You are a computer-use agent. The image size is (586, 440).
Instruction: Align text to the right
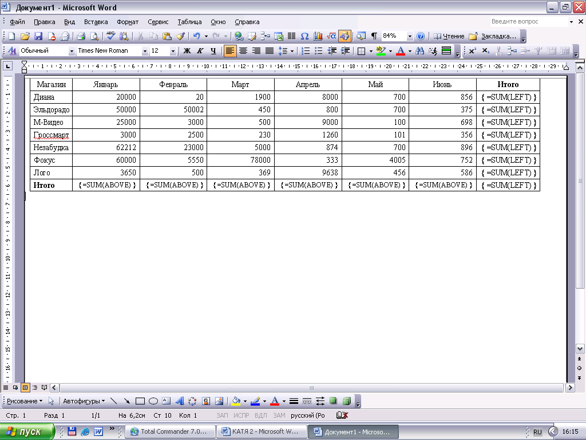coord(256,51)
